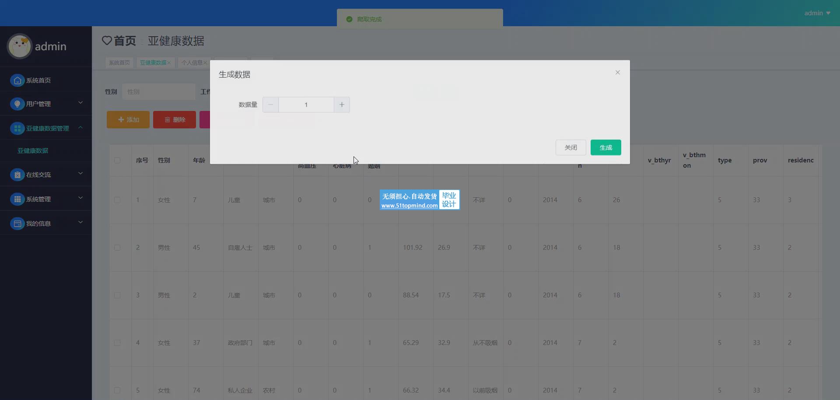Check the checkbox for row 5

pyautogui.click(x=117, y=390)
